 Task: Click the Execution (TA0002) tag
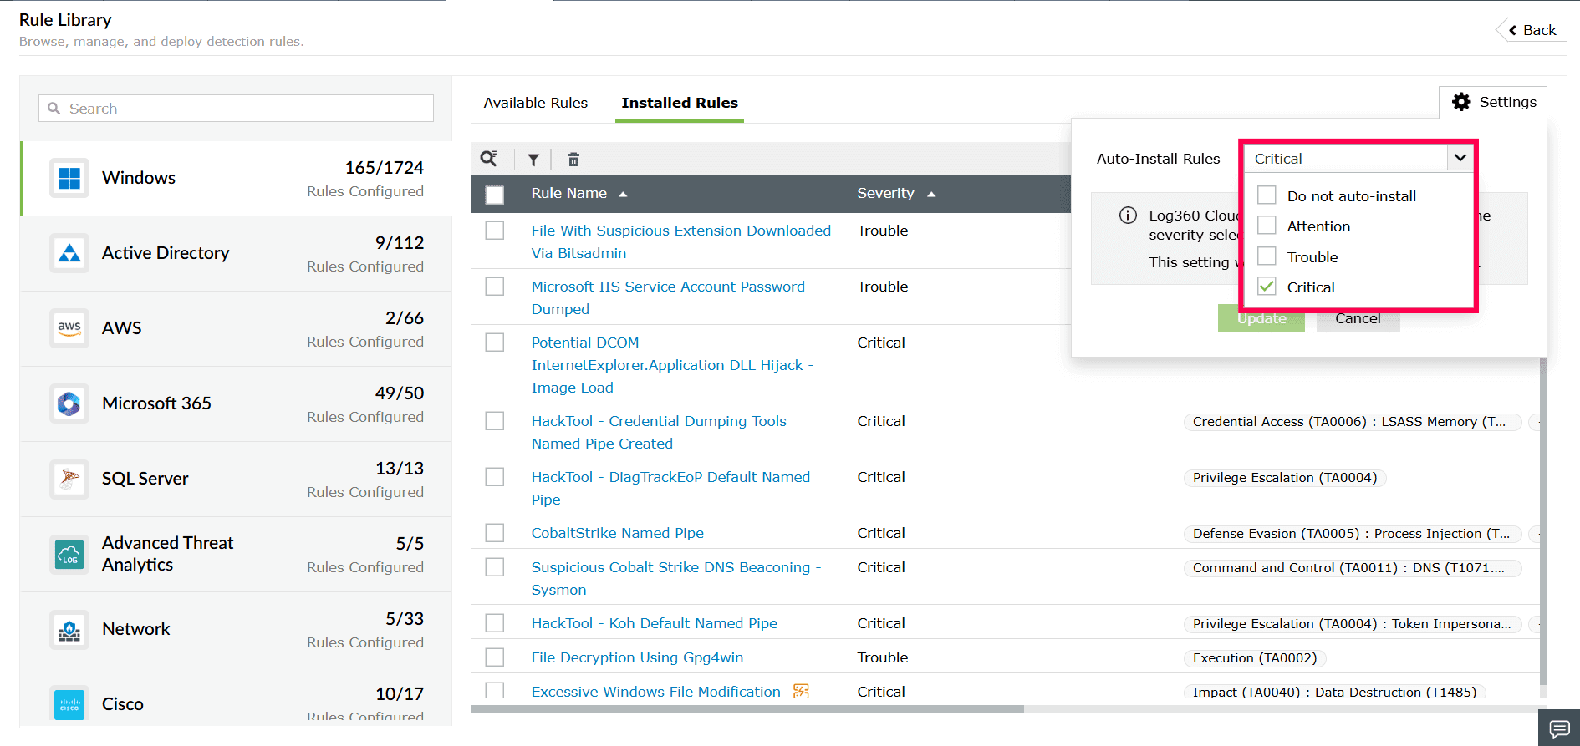(x=1255, y=658)
